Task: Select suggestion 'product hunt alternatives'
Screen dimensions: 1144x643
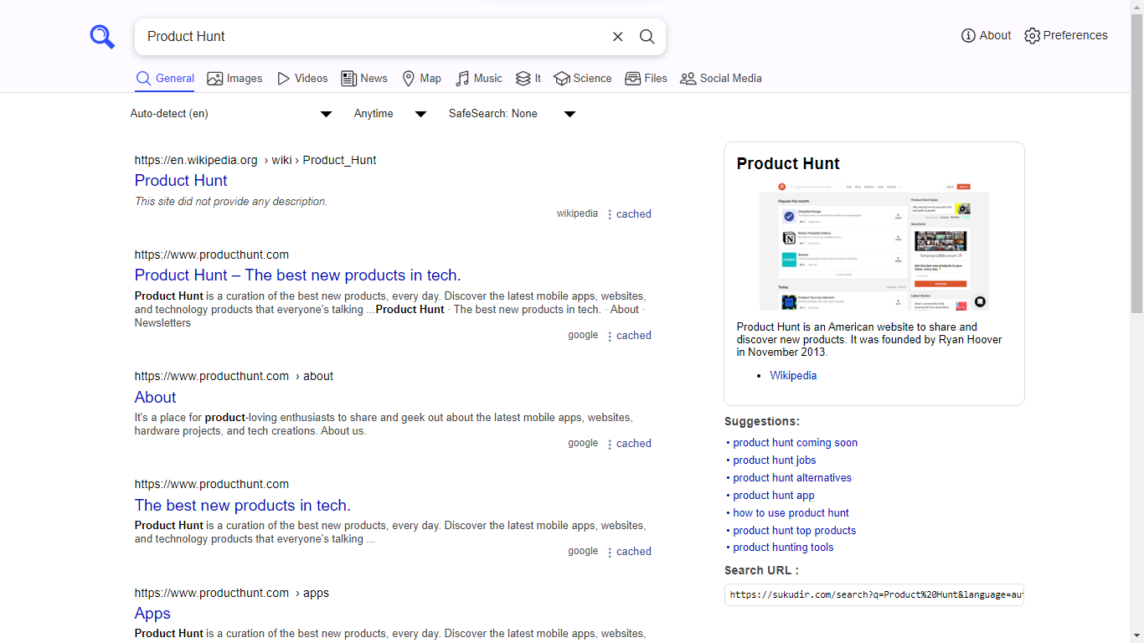Action: [792, 477]
